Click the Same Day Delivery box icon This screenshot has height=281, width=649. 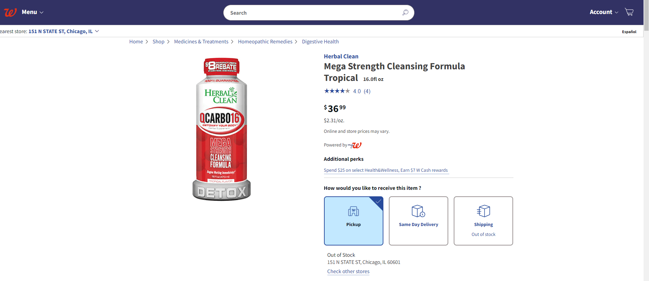(418, 211)
